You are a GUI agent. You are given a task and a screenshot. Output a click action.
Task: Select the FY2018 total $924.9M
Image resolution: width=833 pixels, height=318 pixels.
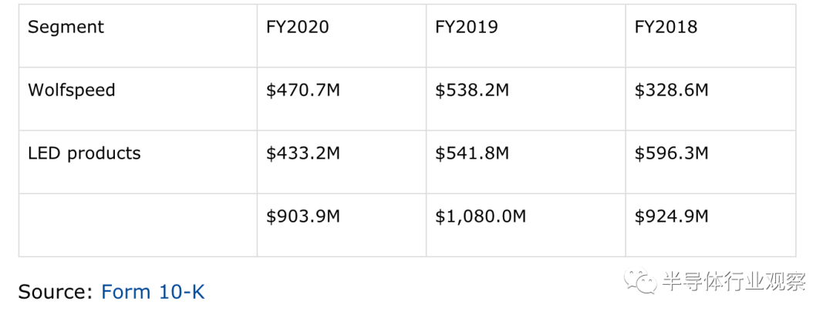(x=671, y=216)
